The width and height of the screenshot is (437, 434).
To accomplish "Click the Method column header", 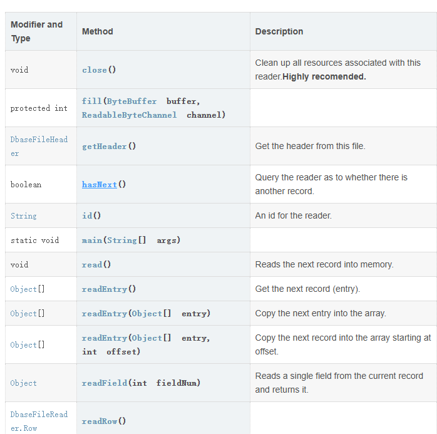I will [x=98, y=31].
